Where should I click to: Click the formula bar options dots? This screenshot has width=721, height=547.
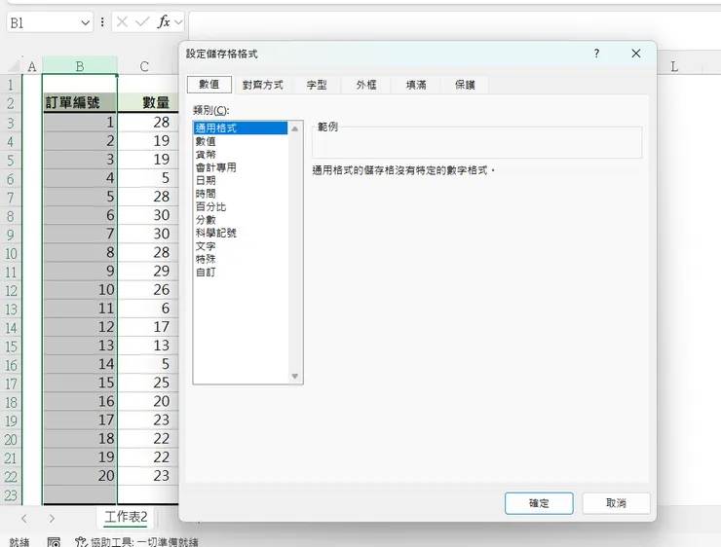(102, 22)
